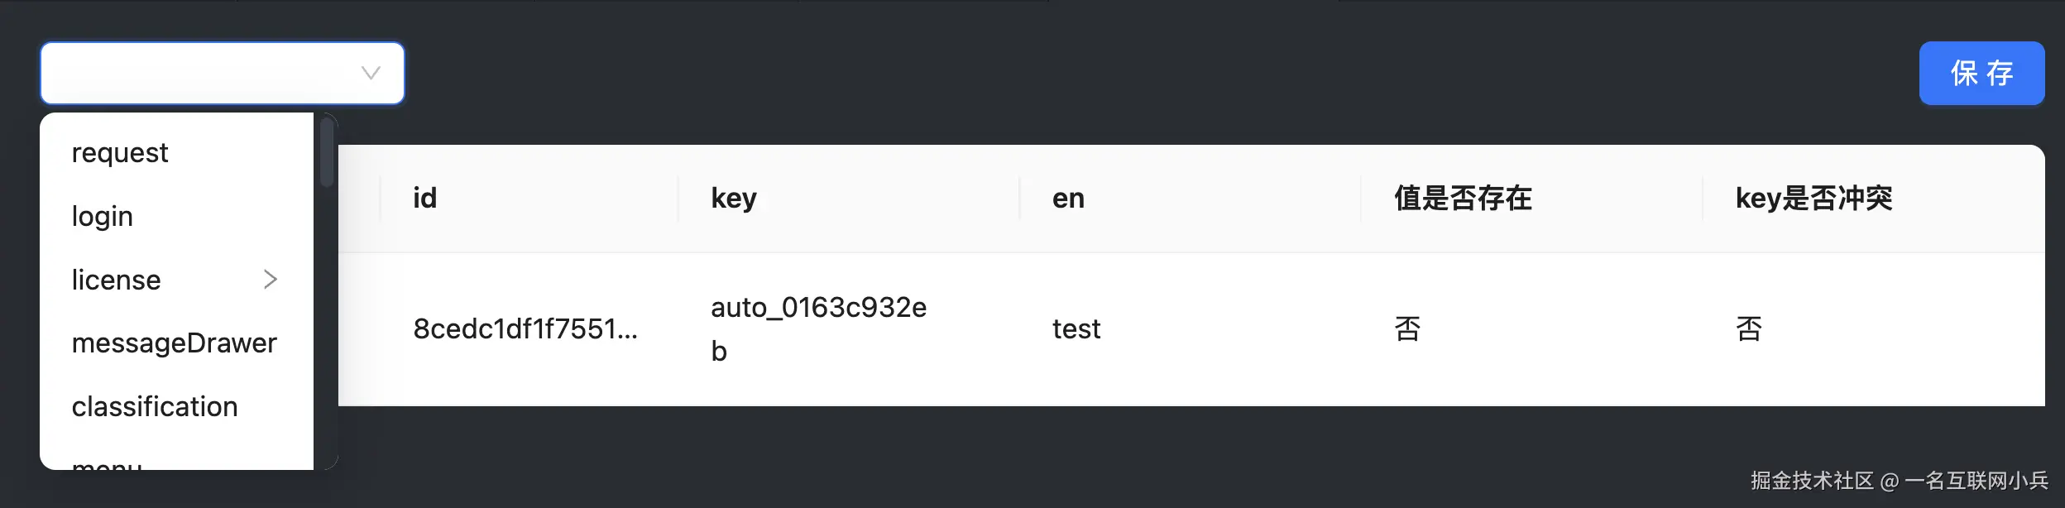Click the test cell in en column
The width and height of the screenshot is (2065, 508).
[1076, 329]
